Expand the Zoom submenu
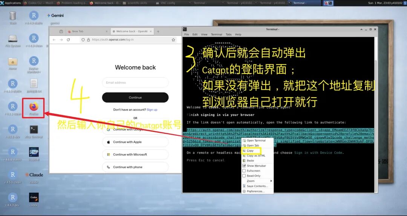407x216 pixels. pos(257,181)
